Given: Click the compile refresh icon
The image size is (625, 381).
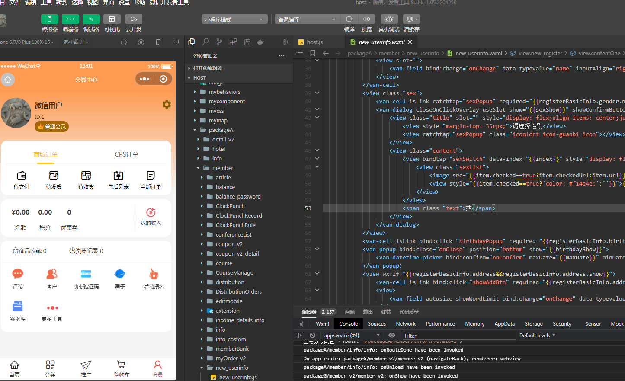Looking at the screenshot, I should (x=349, y=19).
